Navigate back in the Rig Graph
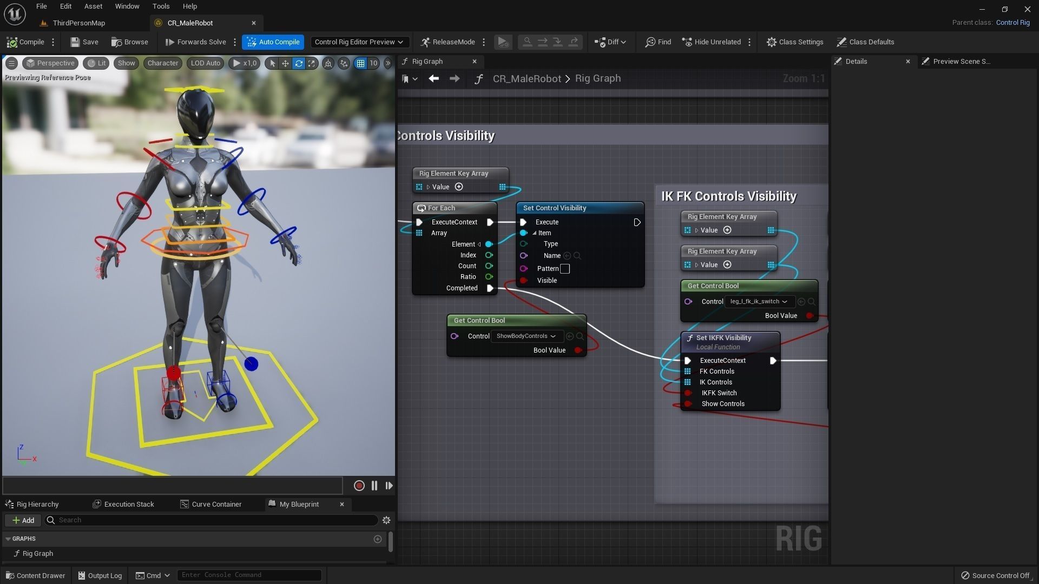Viewport: 1039px width, 584px height. (433, 78)
